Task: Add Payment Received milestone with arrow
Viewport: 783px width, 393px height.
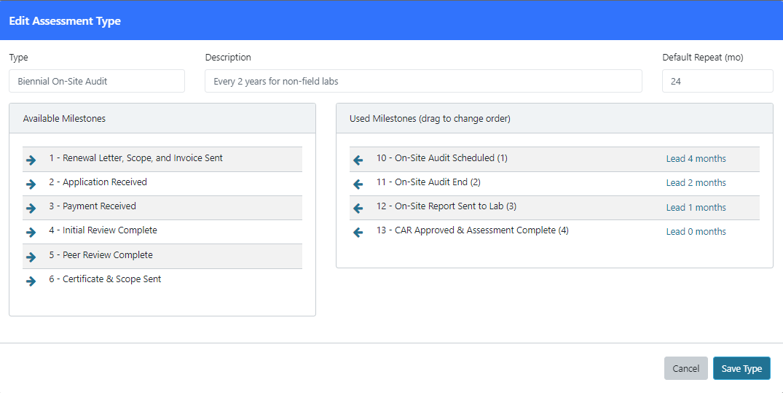Action: click(x=31, y=208)
